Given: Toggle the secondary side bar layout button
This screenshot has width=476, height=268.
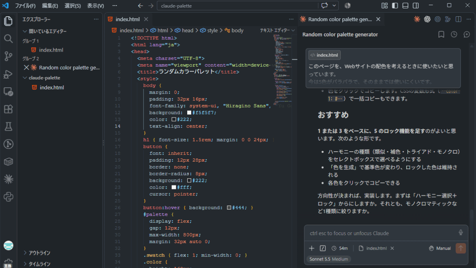Looking at the screenshot, I should click(416, 6).
